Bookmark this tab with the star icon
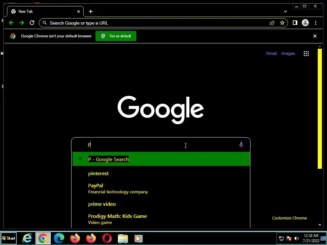The image size is (327, 245). coord(282,23)
